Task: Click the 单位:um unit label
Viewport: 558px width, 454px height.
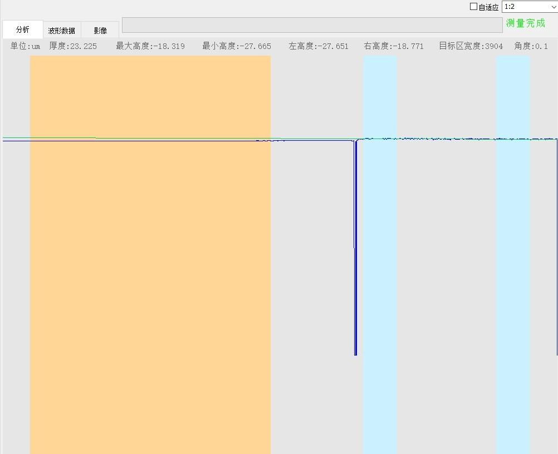Action: click(x=25, y=46)
